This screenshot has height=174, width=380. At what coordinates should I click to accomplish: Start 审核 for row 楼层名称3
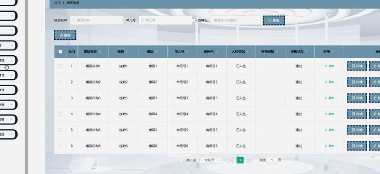coord(329,98)
